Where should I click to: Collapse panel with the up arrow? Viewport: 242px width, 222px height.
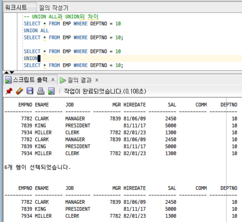pyautogui.click(x=7, y=72)
